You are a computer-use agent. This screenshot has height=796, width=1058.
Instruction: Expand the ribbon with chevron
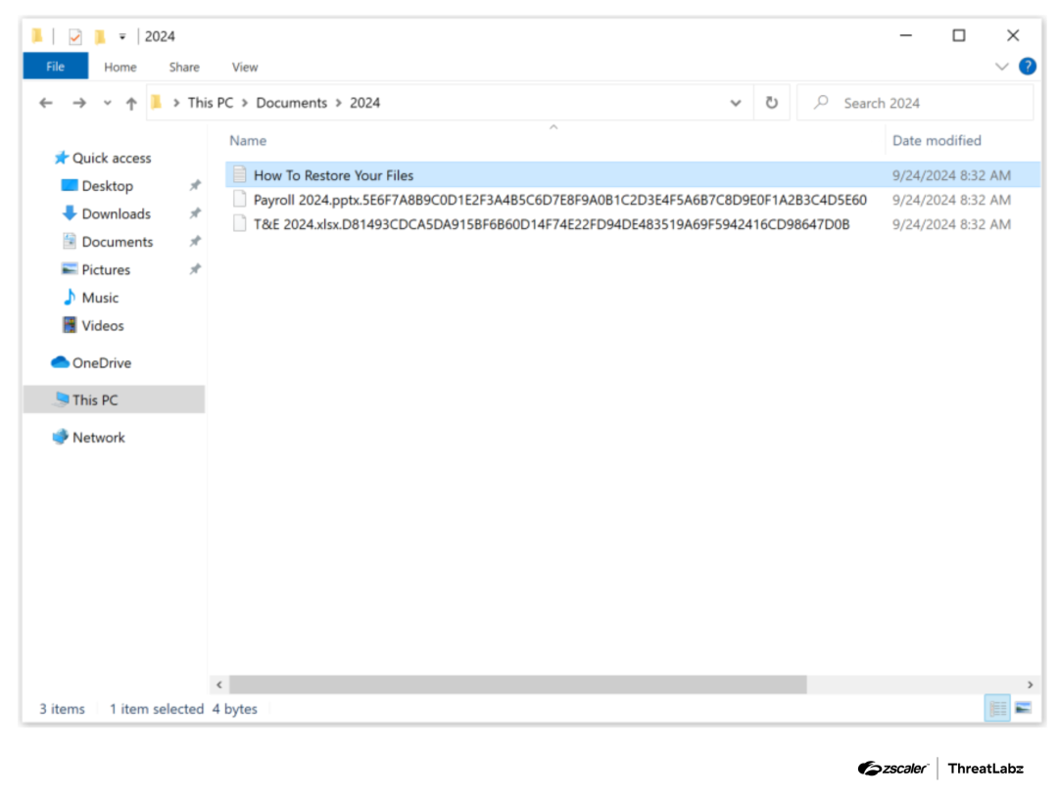(x=1001, y=67)
